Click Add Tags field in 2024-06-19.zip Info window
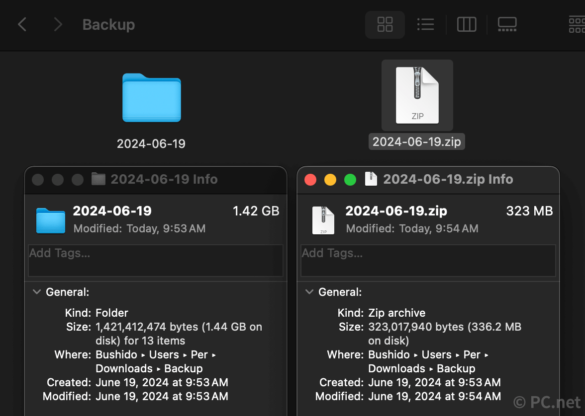 pyautogui.click(x=428, y=260)
